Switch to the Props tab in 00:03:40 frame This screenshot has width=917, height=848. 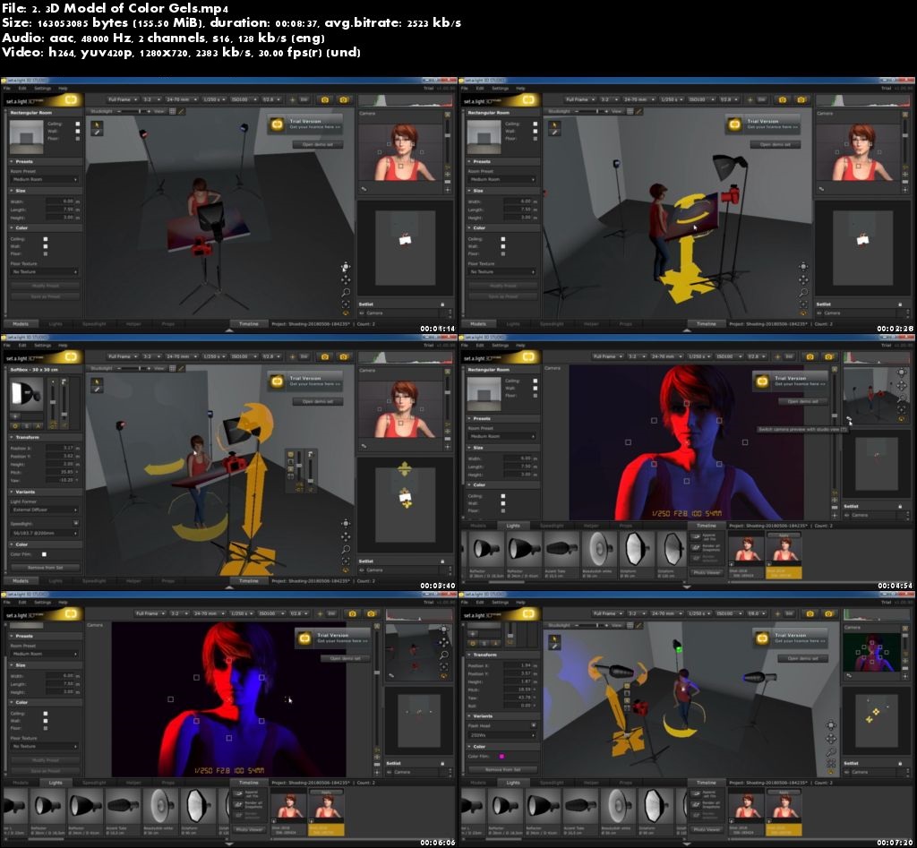pos(167,581)
